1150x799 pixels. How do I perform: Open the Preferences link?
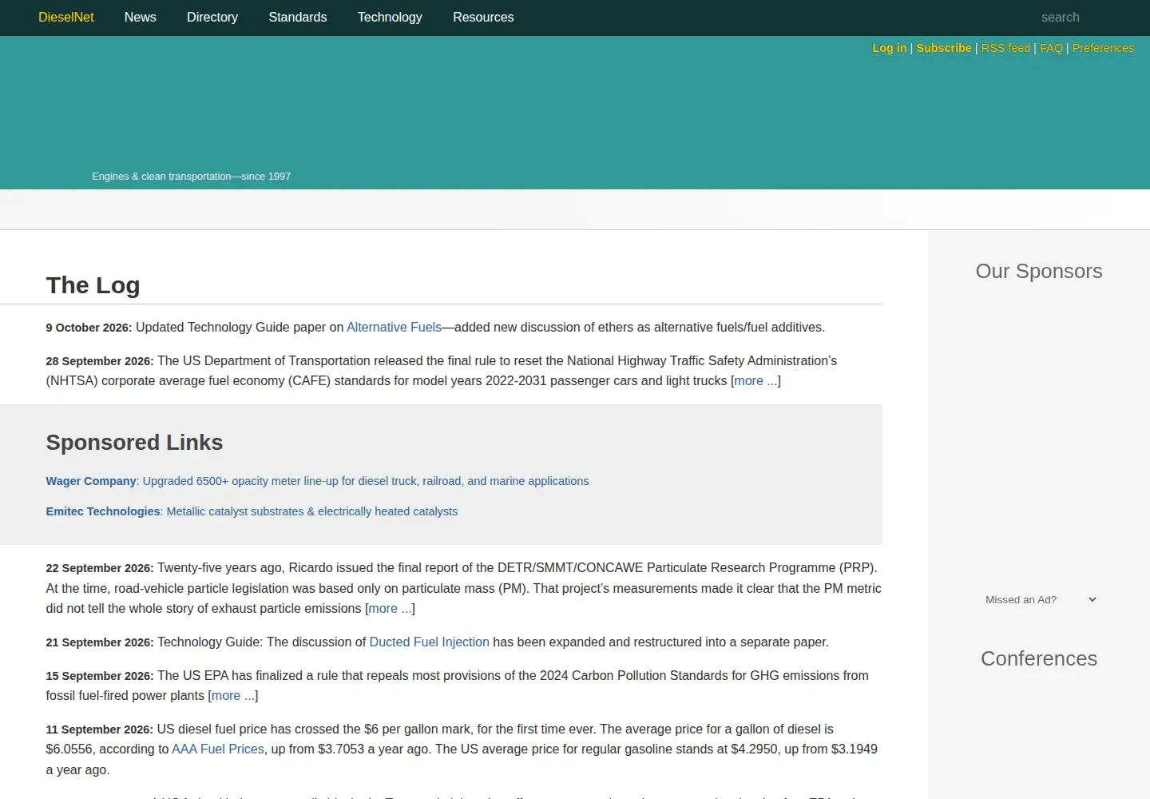tap(1103, 48)
